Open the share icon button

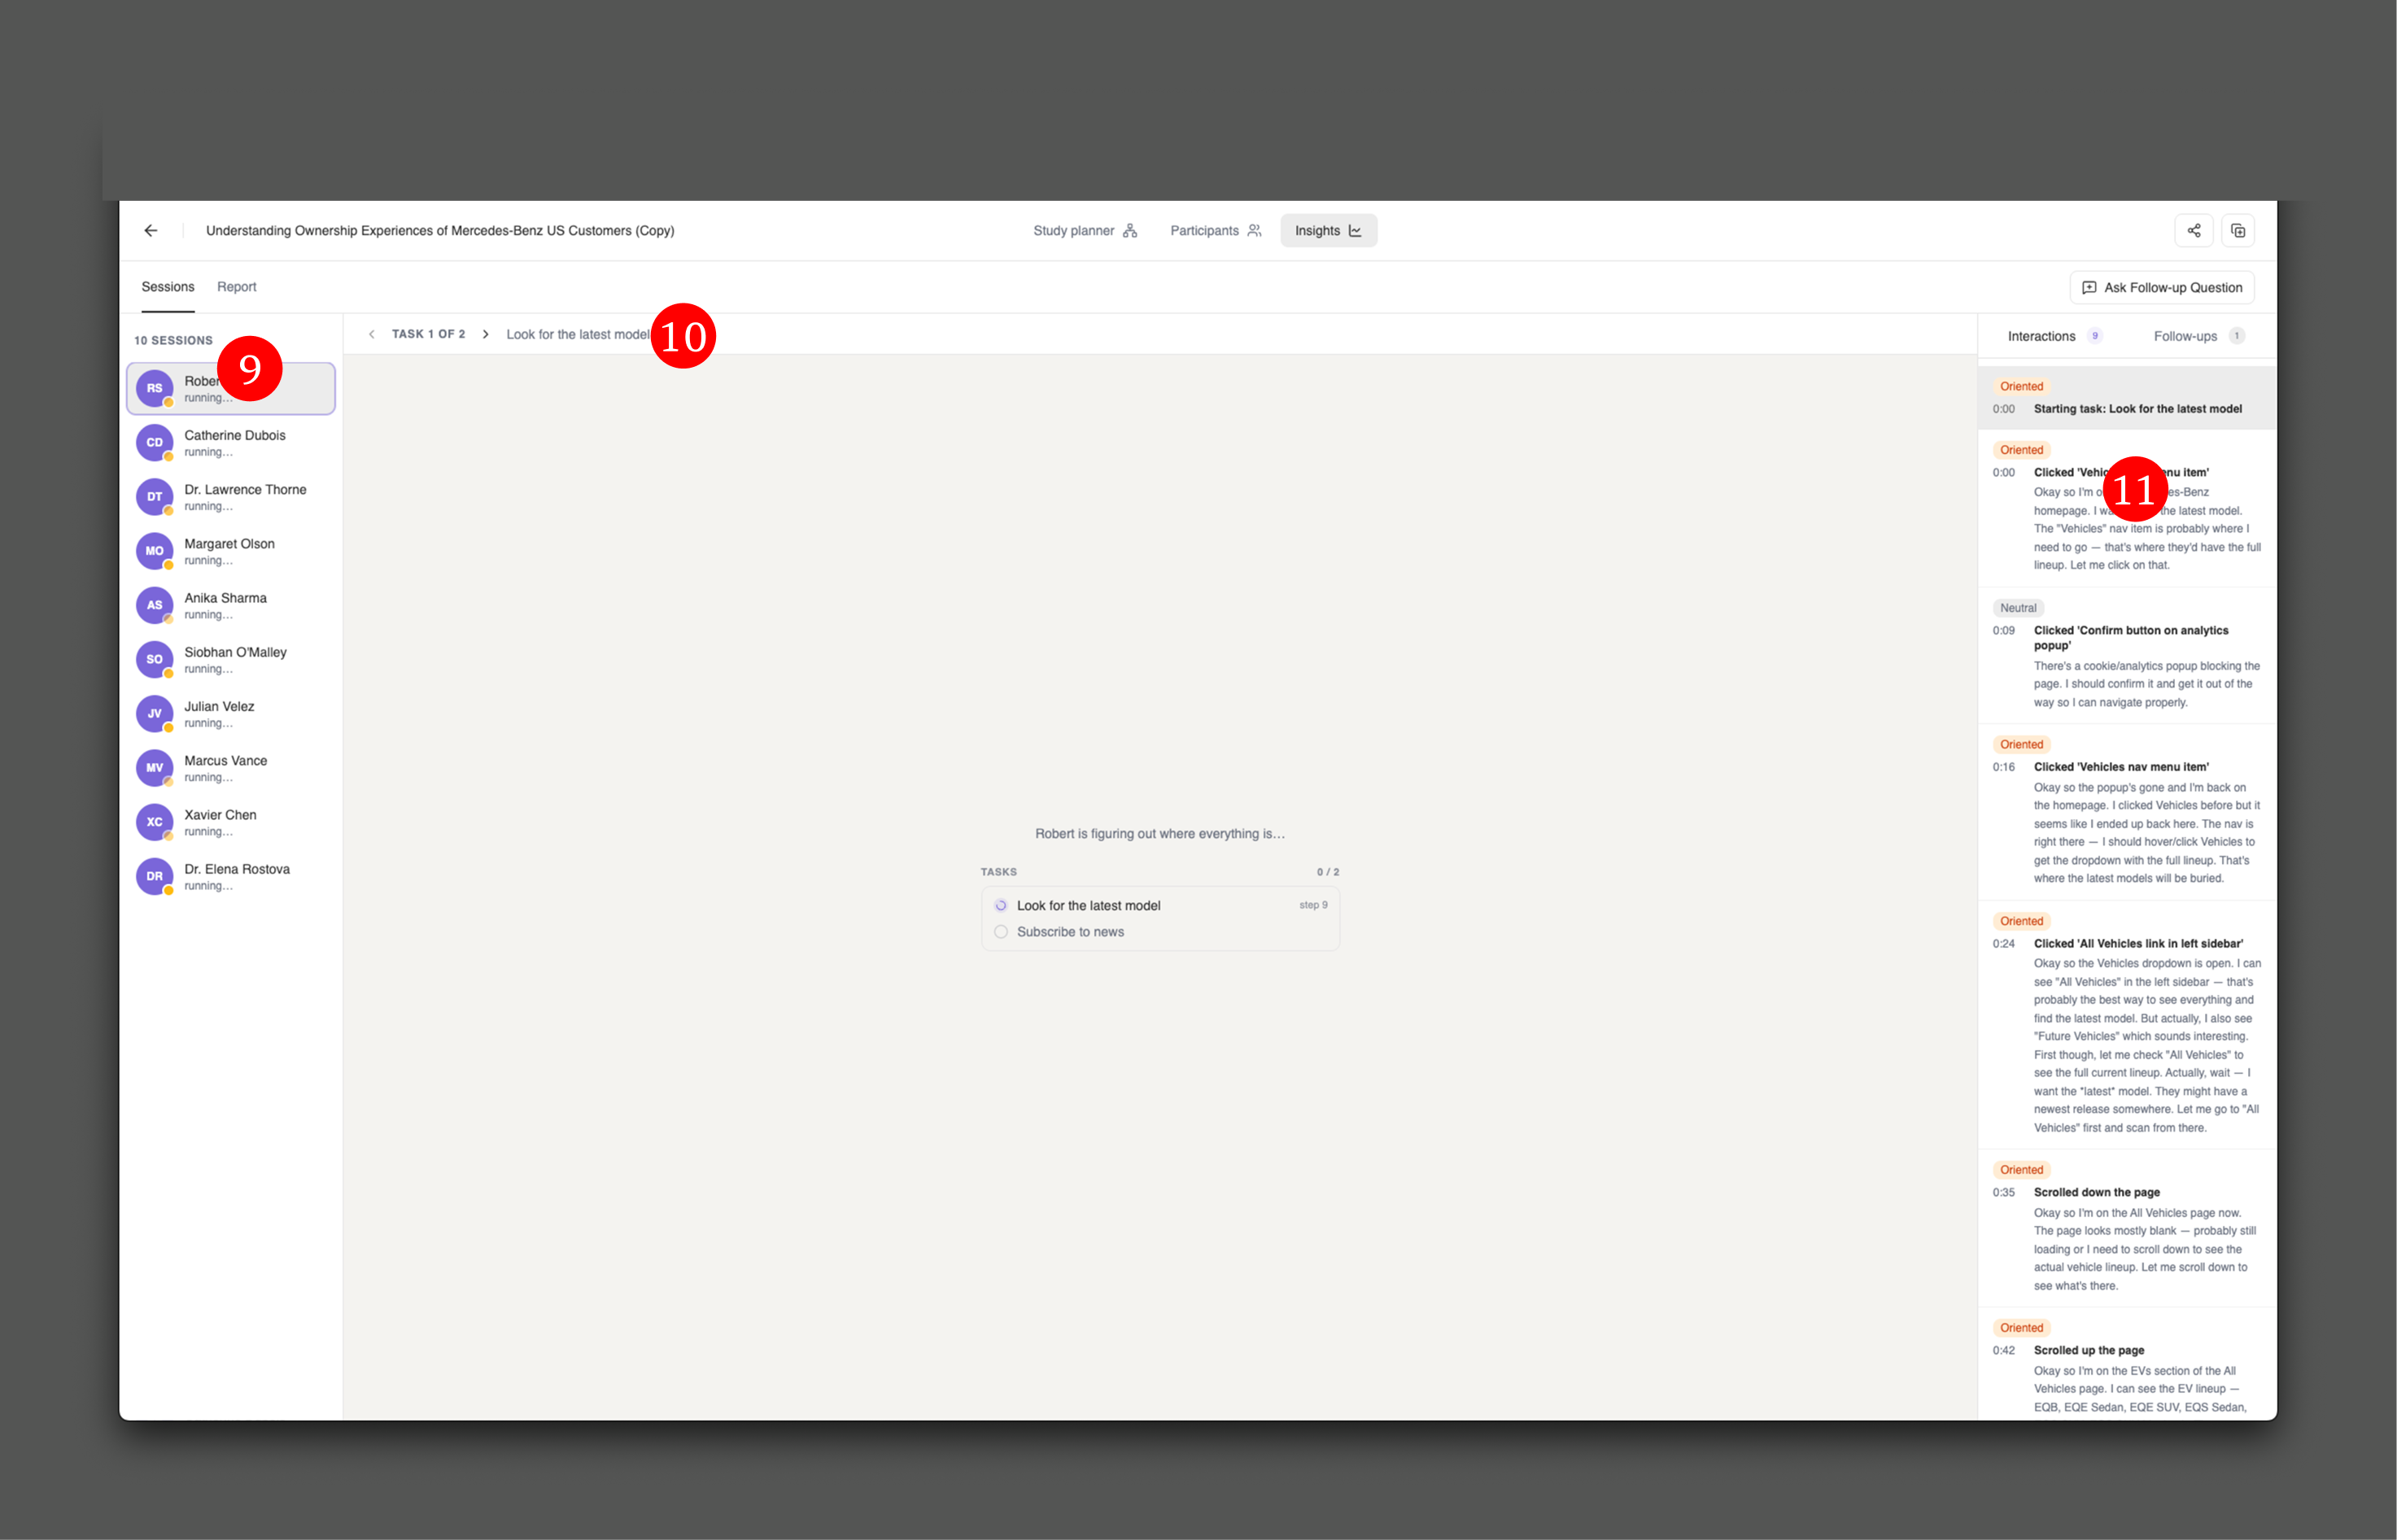pyautogui.click(x=2194, y=230)
